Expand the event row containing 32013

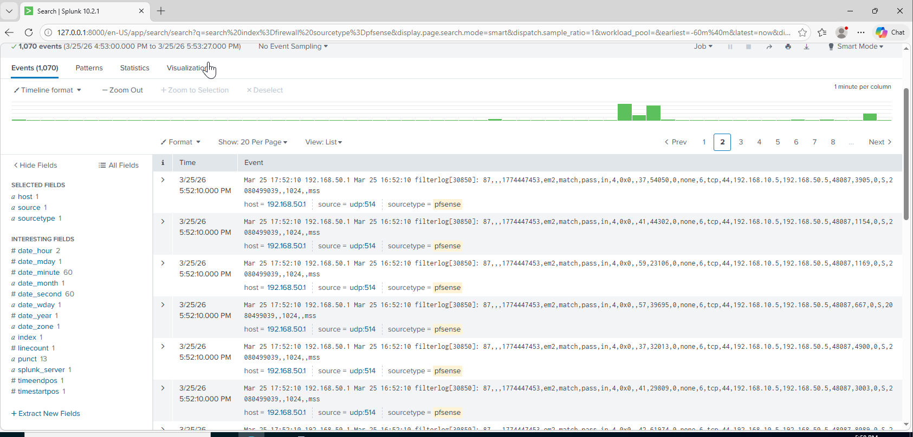point(163,346)
